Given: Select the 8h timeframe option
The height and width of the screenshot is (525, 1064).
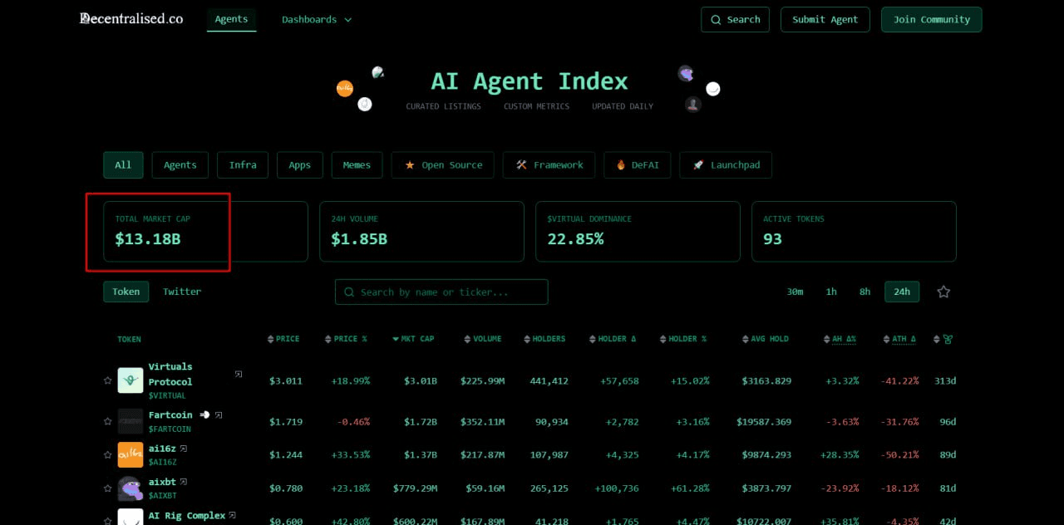Looking at the screenshot, I should (864, 292).
